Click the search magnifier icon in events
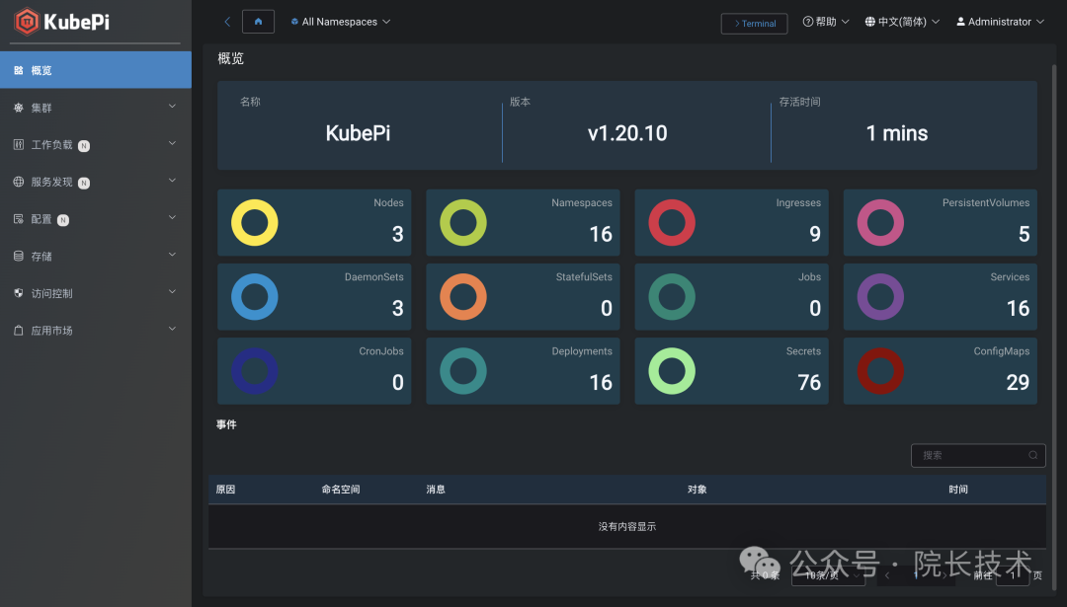The image size is (1067, 607). tap(1033, 455)
